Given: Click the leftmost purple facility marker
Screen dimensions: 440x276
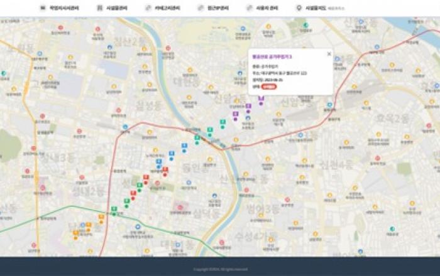Looking at the screenshot, I should [235, 115].
